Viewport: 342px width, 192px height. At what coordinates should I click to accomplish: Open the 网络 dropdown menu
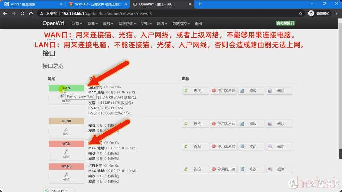(162, 24)
